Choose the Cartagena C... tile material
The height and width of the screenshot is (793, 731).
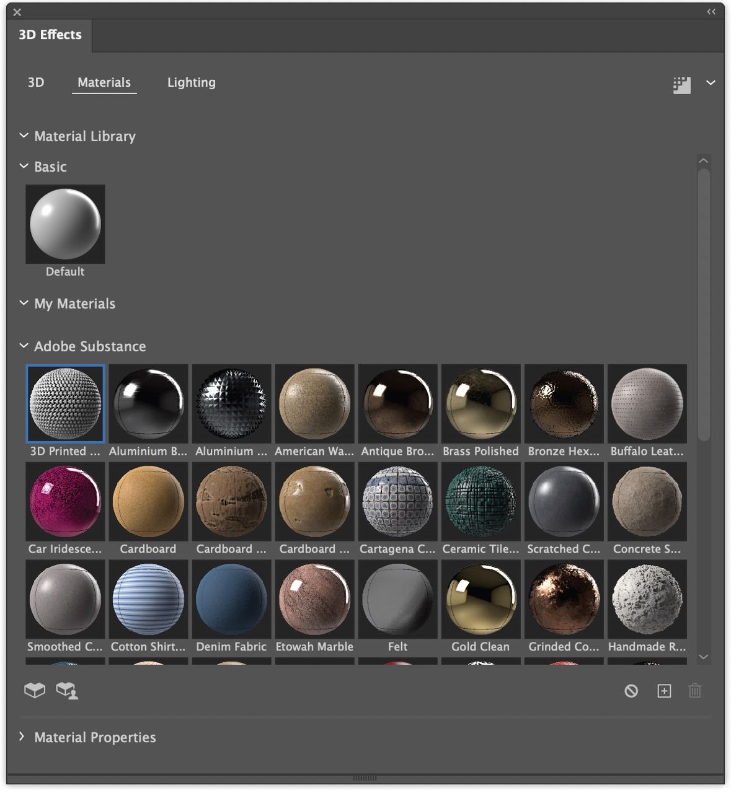tap(397, 501)
